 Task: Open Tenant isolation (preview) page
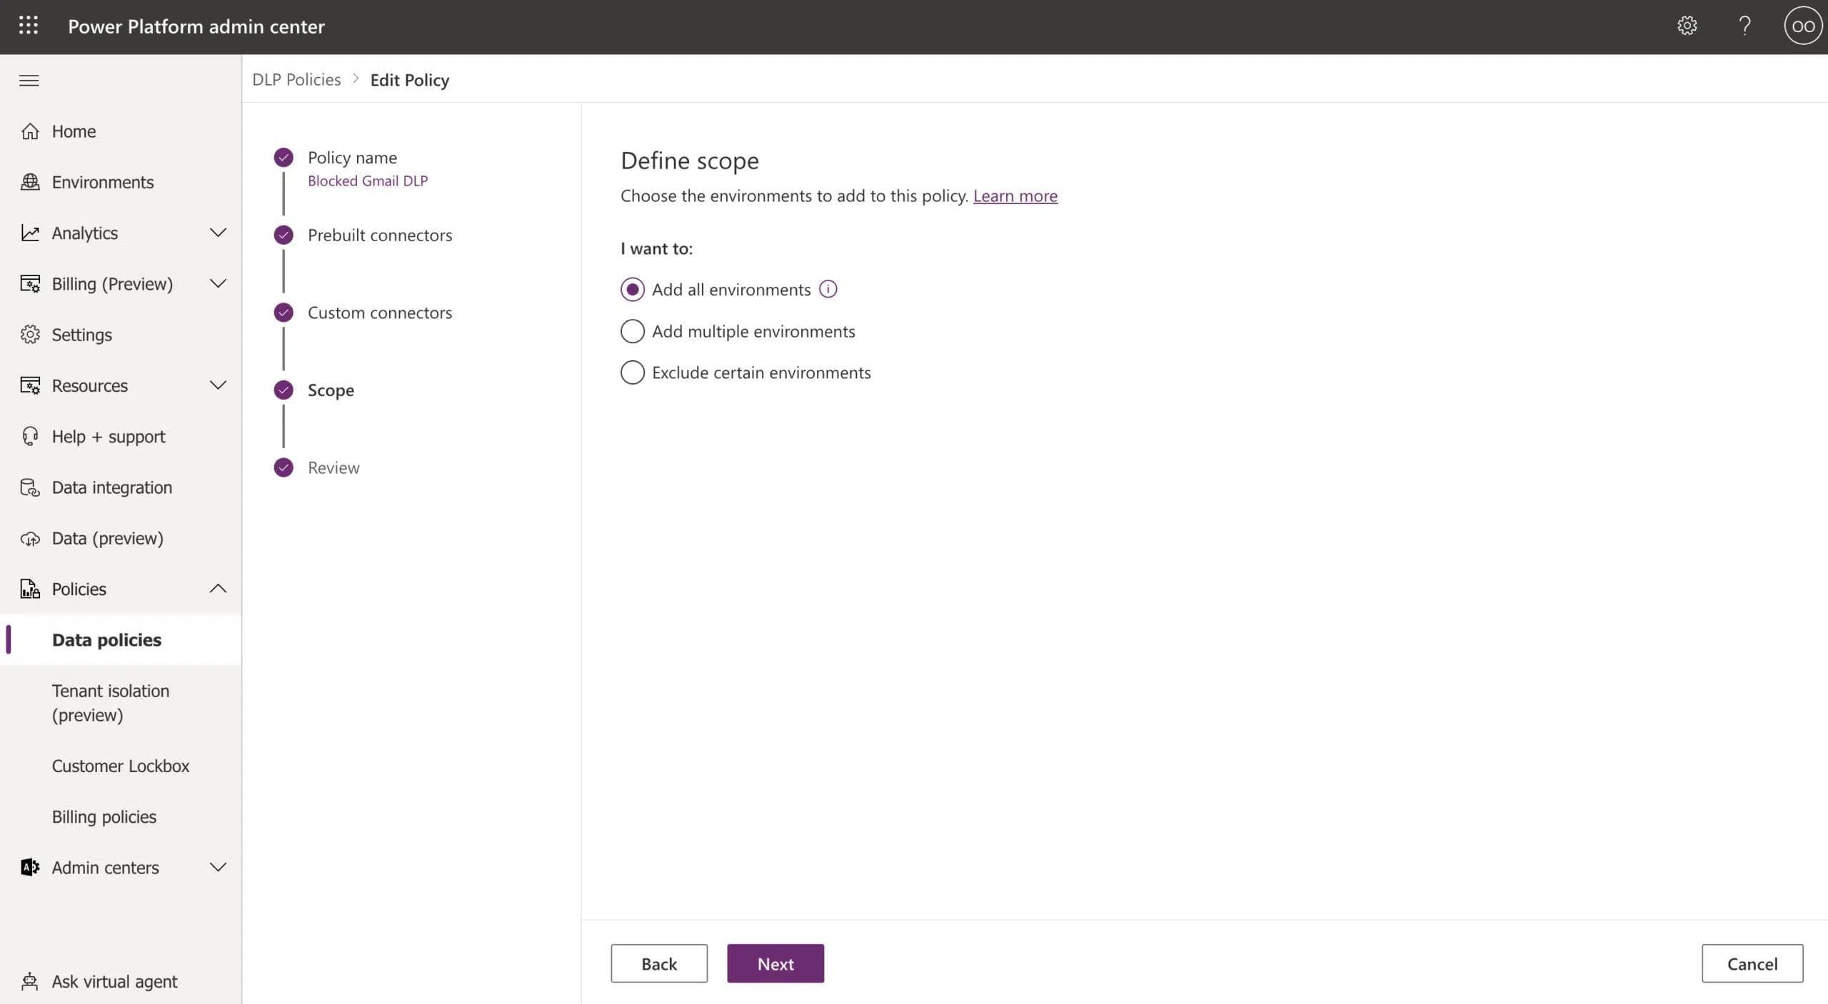[x=111, y=702]
